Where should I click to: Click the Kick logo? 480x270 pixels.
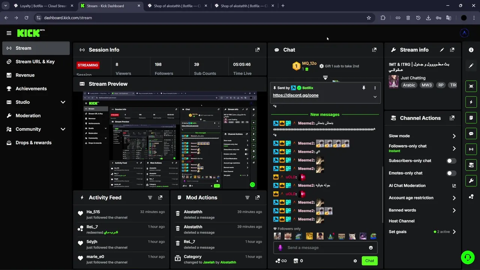31,33
